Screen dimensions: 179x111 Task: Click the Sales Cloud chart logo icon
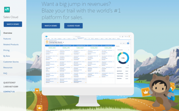pos(7,10)
